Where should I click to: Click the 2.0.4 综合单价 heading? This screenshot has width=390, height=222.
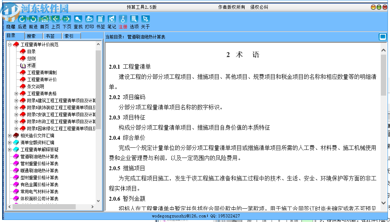tap(127, 138)
